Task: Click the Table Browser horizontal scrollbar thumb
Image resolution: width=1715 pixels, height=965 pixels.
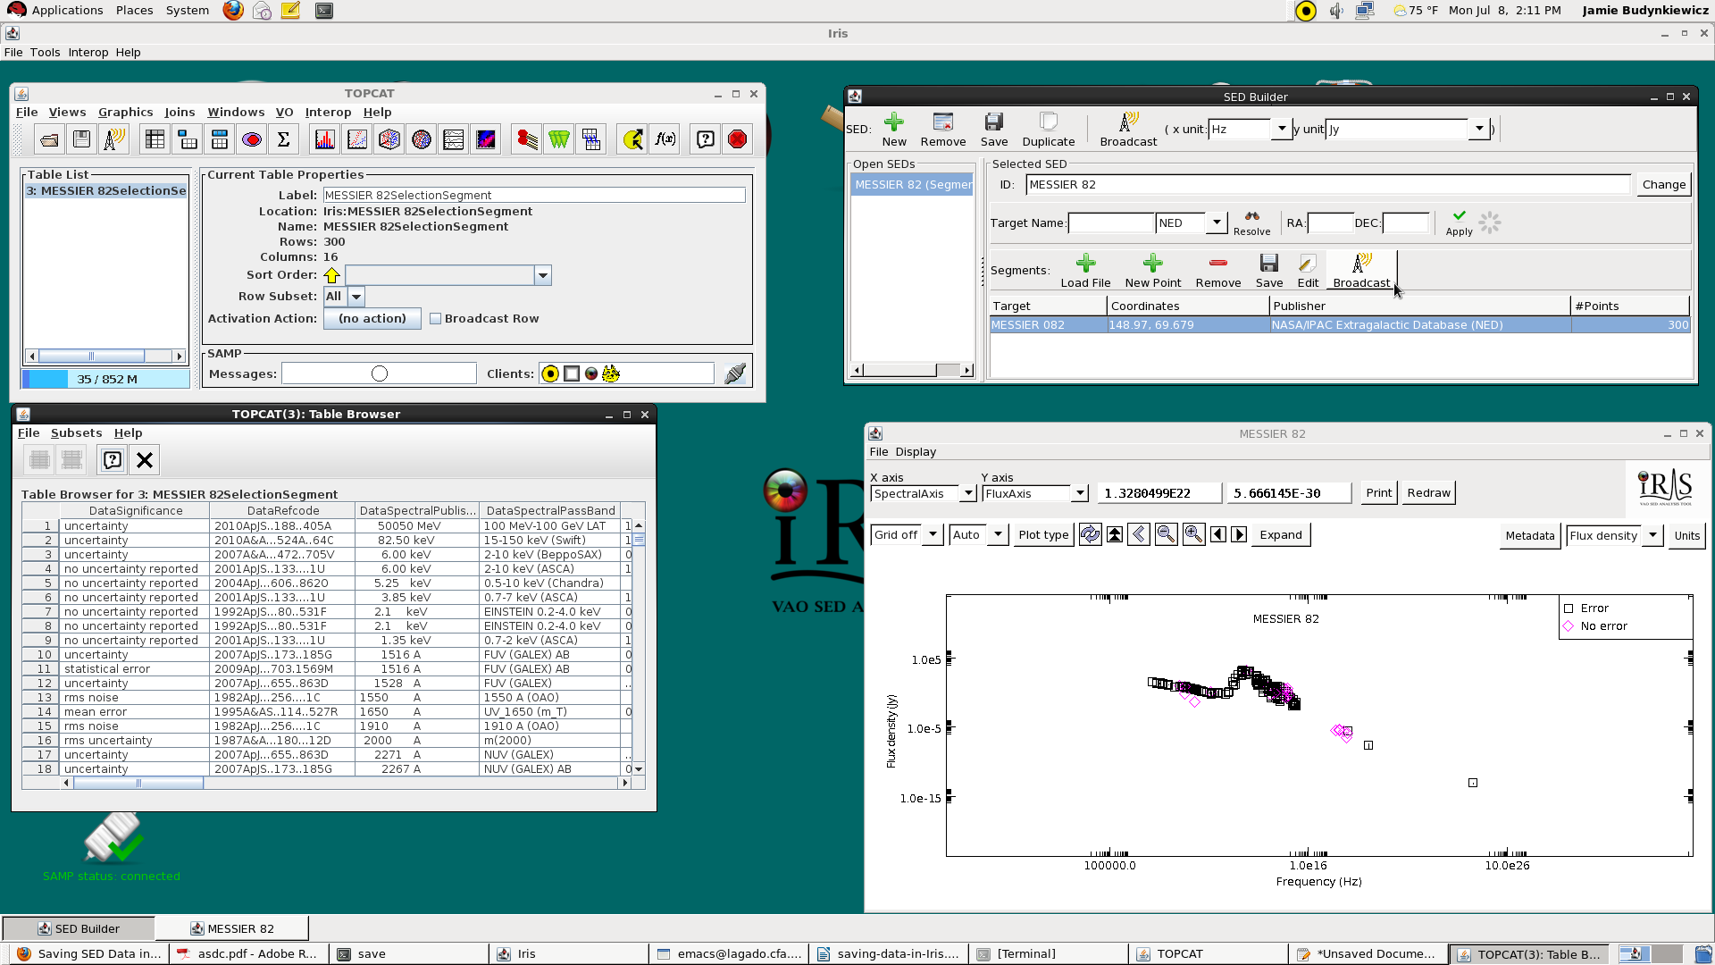Action: [138, 784]
